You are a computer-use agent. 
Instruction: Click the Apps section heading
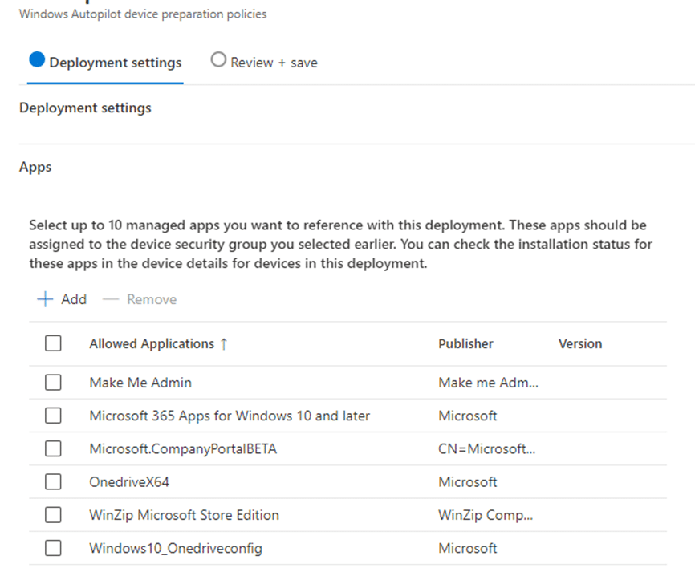pyautogui.click(x=35, y=167)
